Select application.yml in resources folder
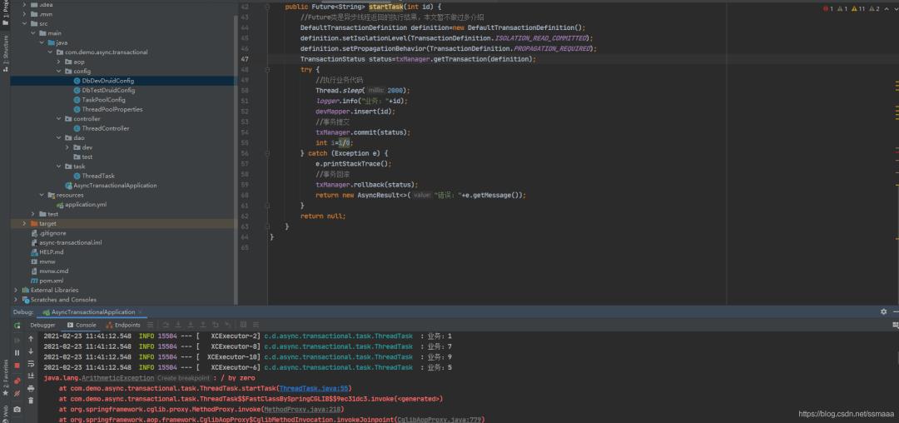This screenshot has height=423, width=899. [85, 204]
